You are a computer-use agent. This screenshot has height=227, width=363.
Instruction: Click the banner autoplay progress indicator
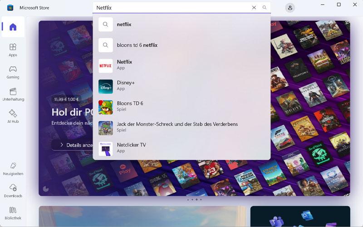pos(46,189)
